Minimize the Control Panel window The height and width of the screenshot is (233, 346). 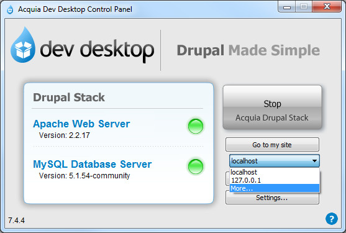pos(287,7)
